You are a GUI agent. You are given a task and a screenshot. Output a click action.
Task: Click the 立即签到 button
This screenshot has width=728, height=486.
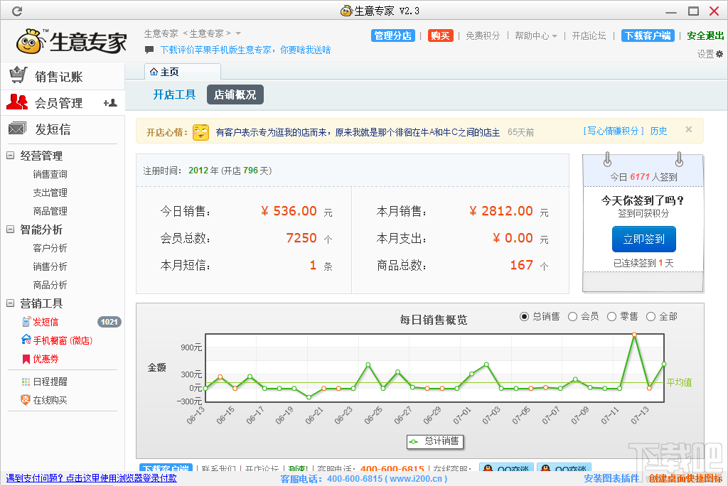click(x=643, y=239)
